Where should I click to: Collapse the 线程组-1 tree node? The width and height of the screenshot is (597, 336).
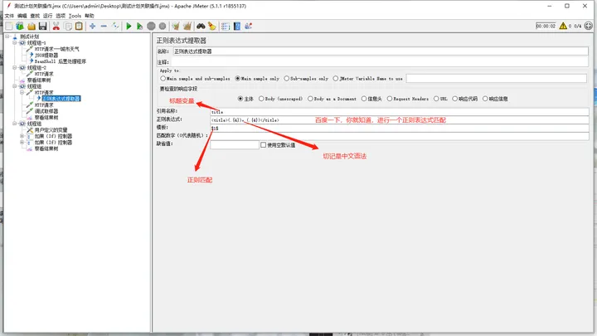tap(14, 42)
